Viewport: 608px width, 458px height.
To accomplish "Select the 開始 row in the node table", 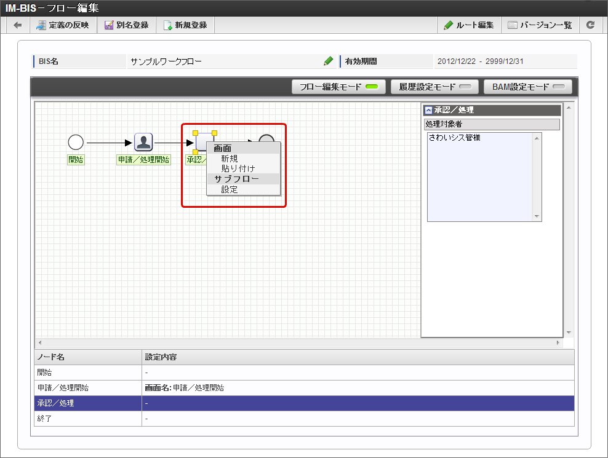I will coord(305,373).
